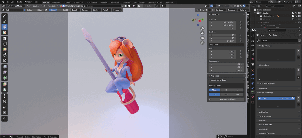The width and height of the screenshot is (302, 138).
Task: Toggle camera view with the camera icon
Action: 202,38
